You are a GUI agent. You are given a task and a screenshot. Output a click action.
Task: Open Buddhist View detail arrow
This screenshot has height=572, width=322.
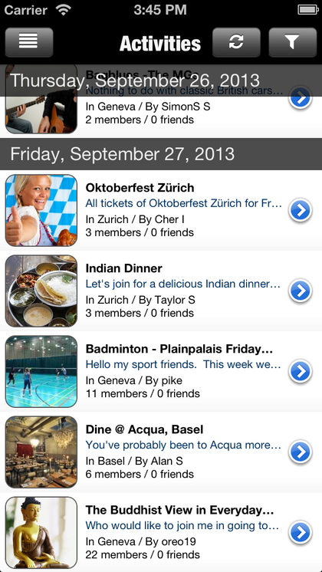click(301, 533)
